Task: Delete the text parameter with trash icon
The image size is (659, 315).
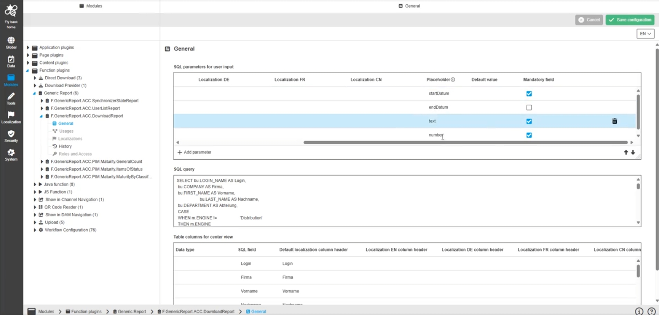Action: click(614, 121)
